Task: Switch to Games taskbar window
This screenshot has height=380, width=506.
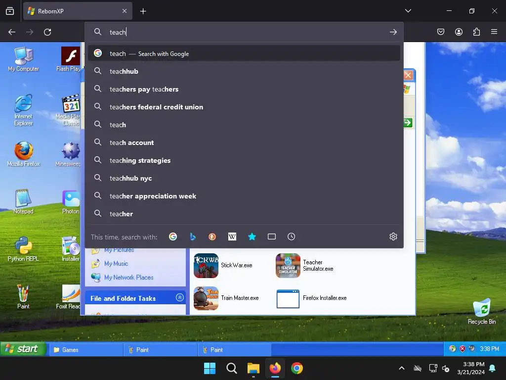Action: click(86, 350)
